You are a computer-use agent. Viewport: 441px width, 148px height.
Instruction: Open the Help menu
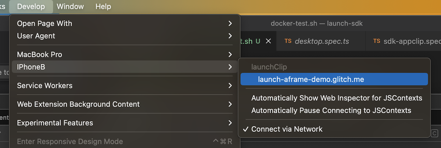tap(103, 7)
